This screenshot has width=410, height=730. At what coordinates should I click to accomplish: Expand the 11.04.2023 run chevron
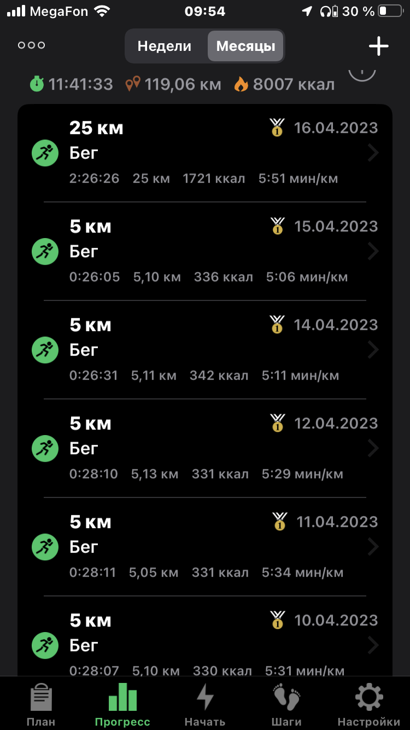pyautogui.click(x=373, y=547)
